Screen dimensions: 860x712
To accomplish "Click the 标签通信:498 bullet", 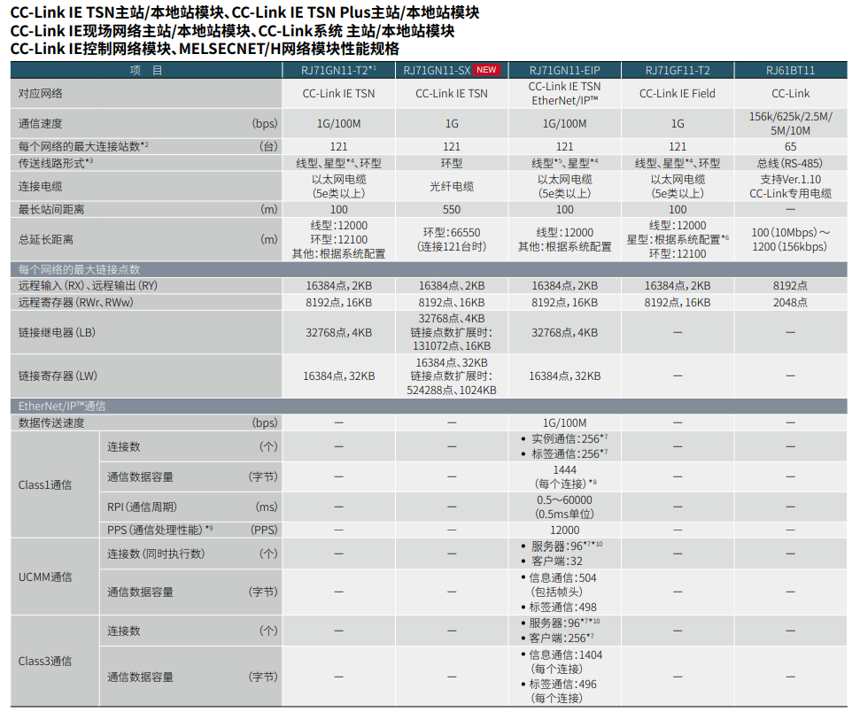I will coord(559,608).
